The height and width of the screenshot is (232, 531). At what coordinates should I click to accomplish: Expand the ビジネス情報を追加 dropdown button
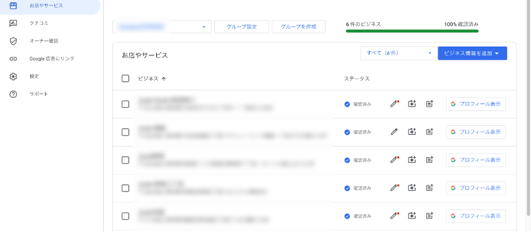tap(472, 54)
